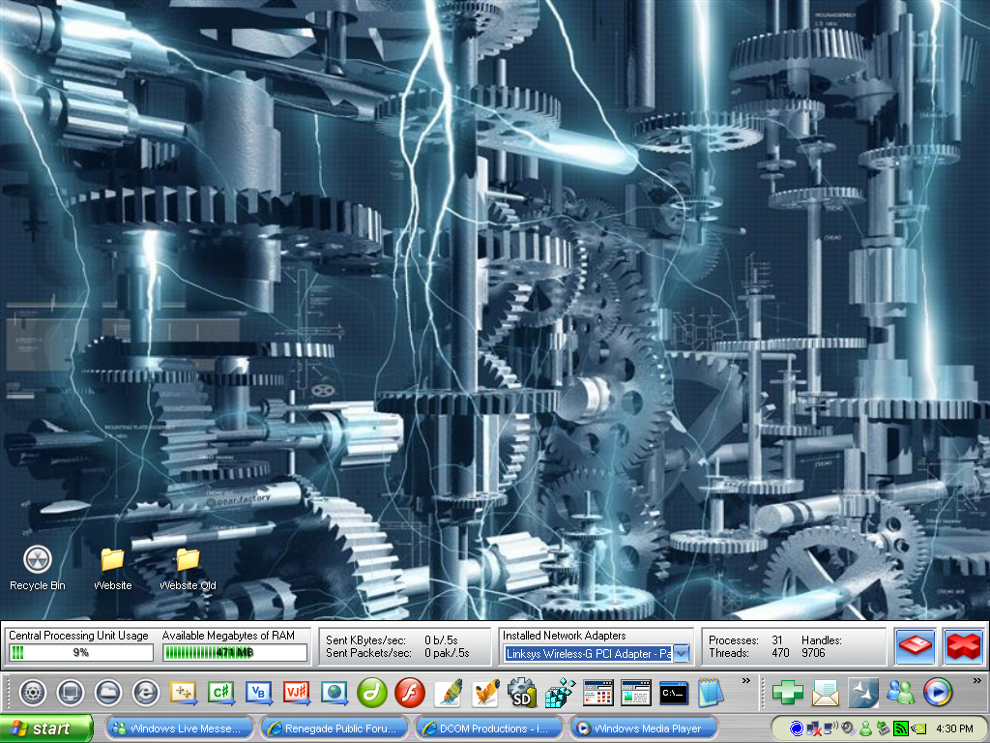Launch the red Flash icon
The width and height of the screenshot is (990, 743).
409,692
